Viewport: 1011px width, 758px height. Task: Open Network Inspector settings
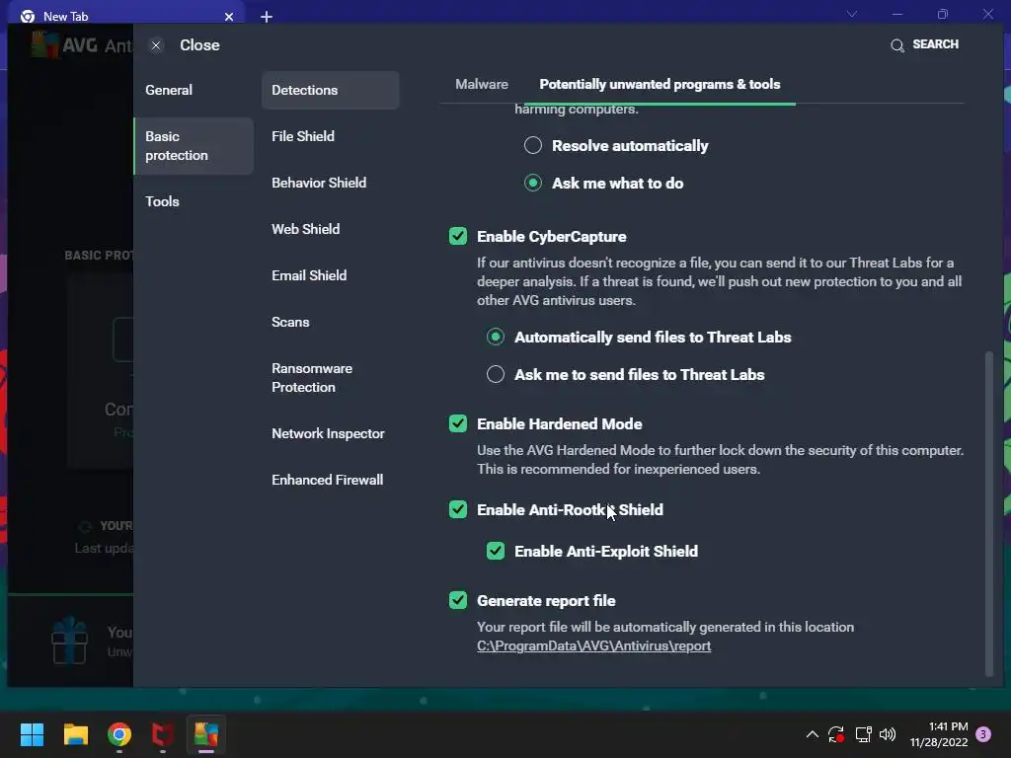pos(328,434)
